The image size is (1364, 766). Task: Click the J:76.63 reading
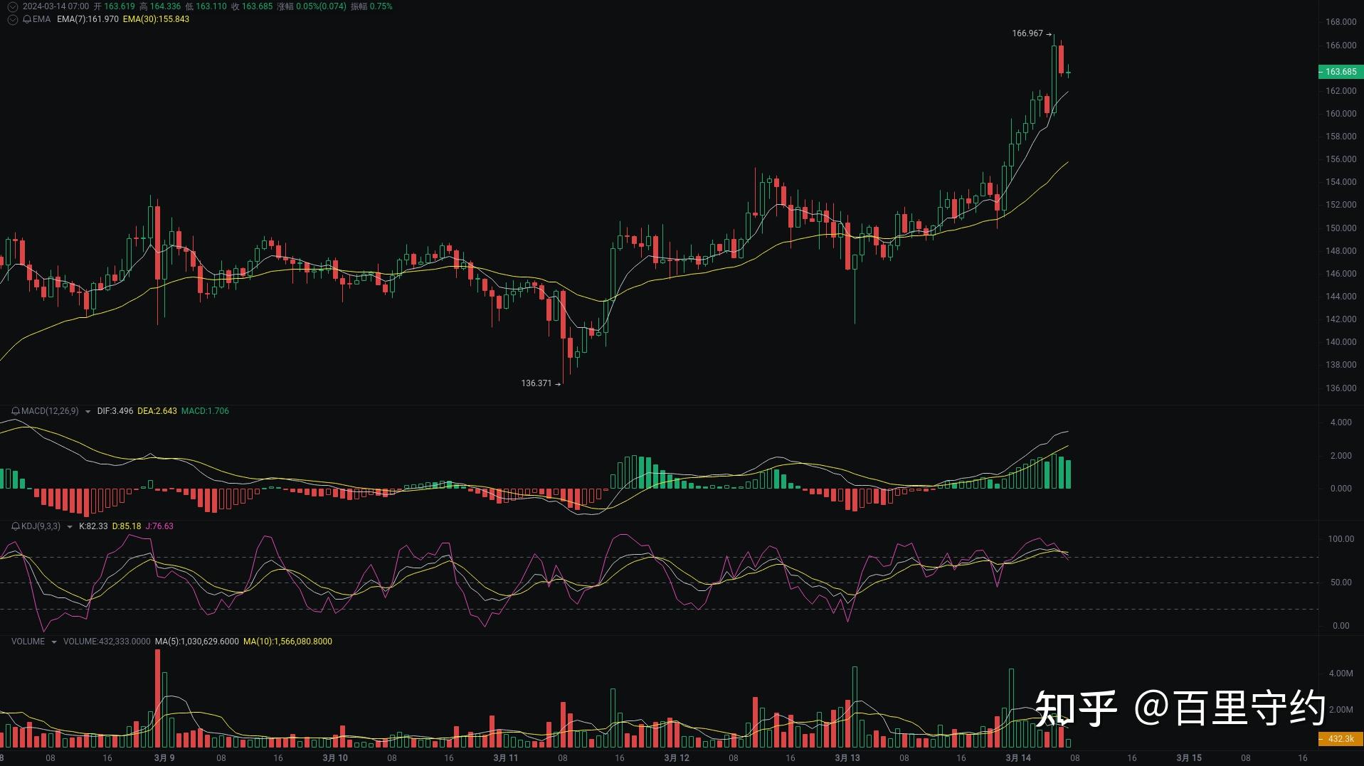coord(159,526)
